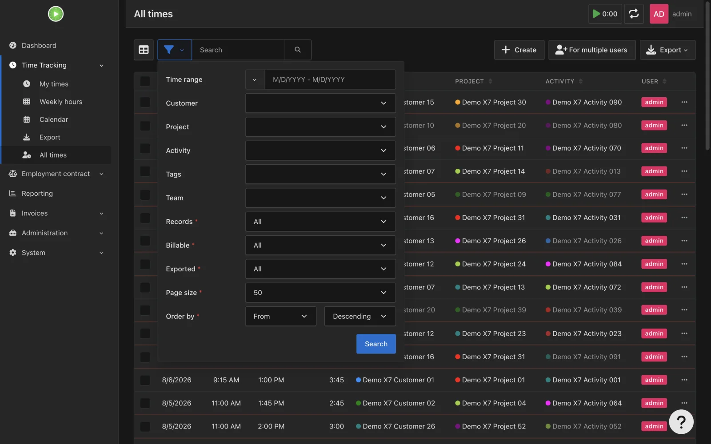Screen dimensions: 711x444
Task: Open actions menu for Activity 090 row
Action: click(x=684, y=102)
